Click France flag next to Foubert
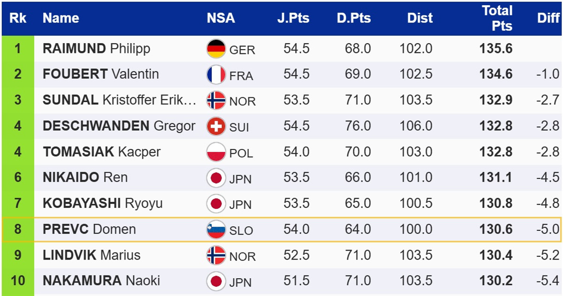This screenshot has width=563, height=296. 216,74
